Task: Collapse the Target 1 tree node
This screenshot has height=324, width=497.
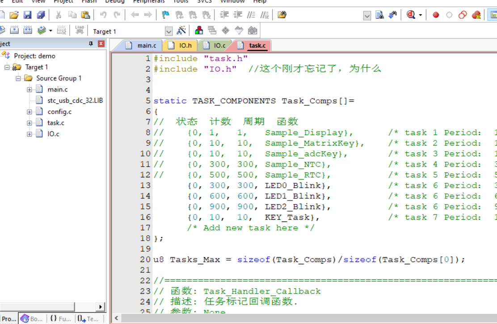Action: [x=7, y=67]
